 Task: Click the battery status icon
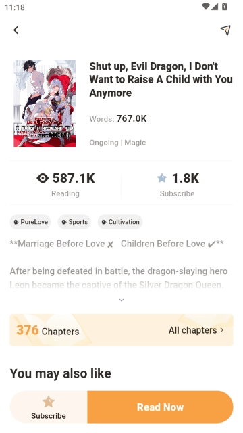(225, 6)
